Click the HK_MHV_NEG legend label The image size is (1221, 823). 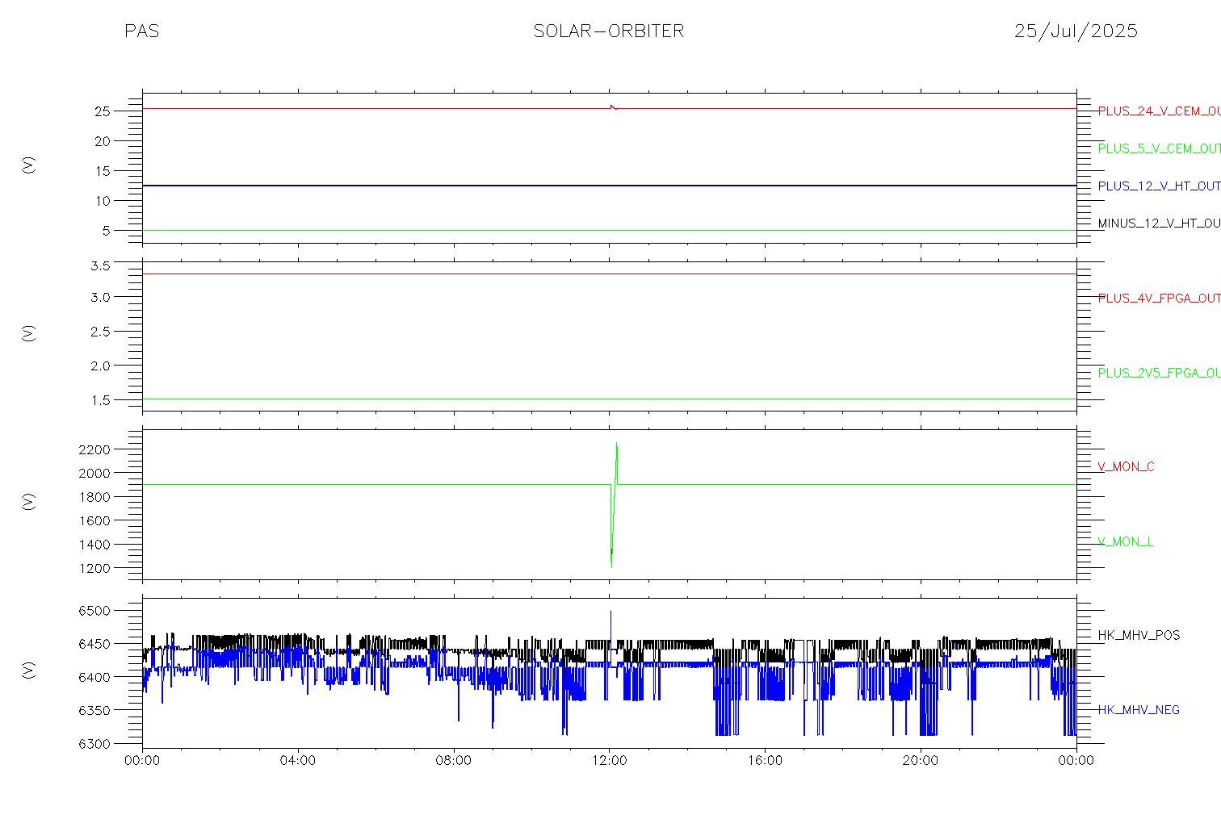click(1139, 710)
